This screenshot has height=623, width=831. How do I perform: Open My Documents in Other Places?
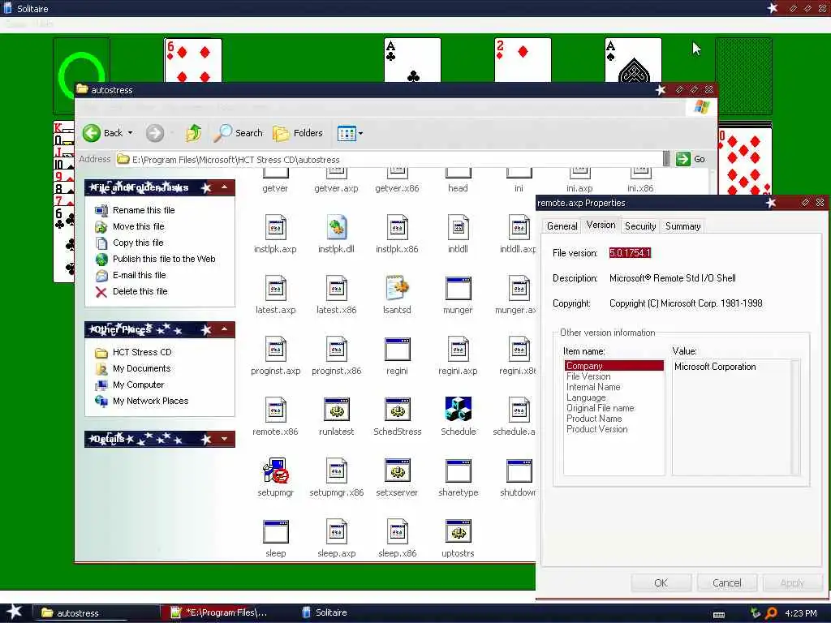click(x=141, y=369)
